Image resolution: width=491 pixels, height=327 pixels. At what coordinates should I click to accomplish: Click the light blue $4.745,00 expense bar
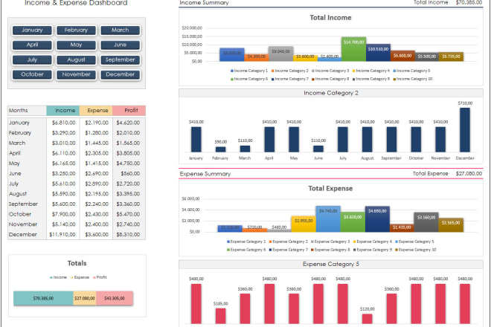click(x=328, y=218)
